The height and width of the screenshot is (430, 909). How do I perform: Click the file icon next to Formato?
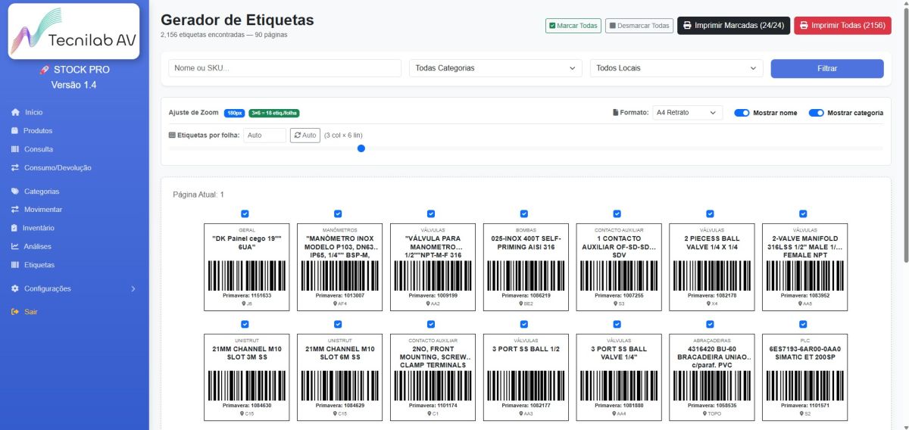pos(616,113)
